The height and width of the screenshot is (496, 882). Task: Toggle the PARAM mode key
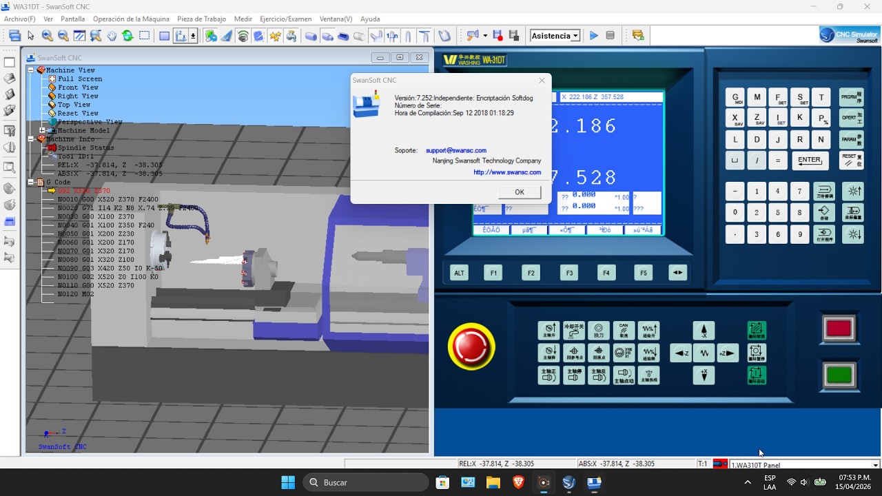click(852, 139)
